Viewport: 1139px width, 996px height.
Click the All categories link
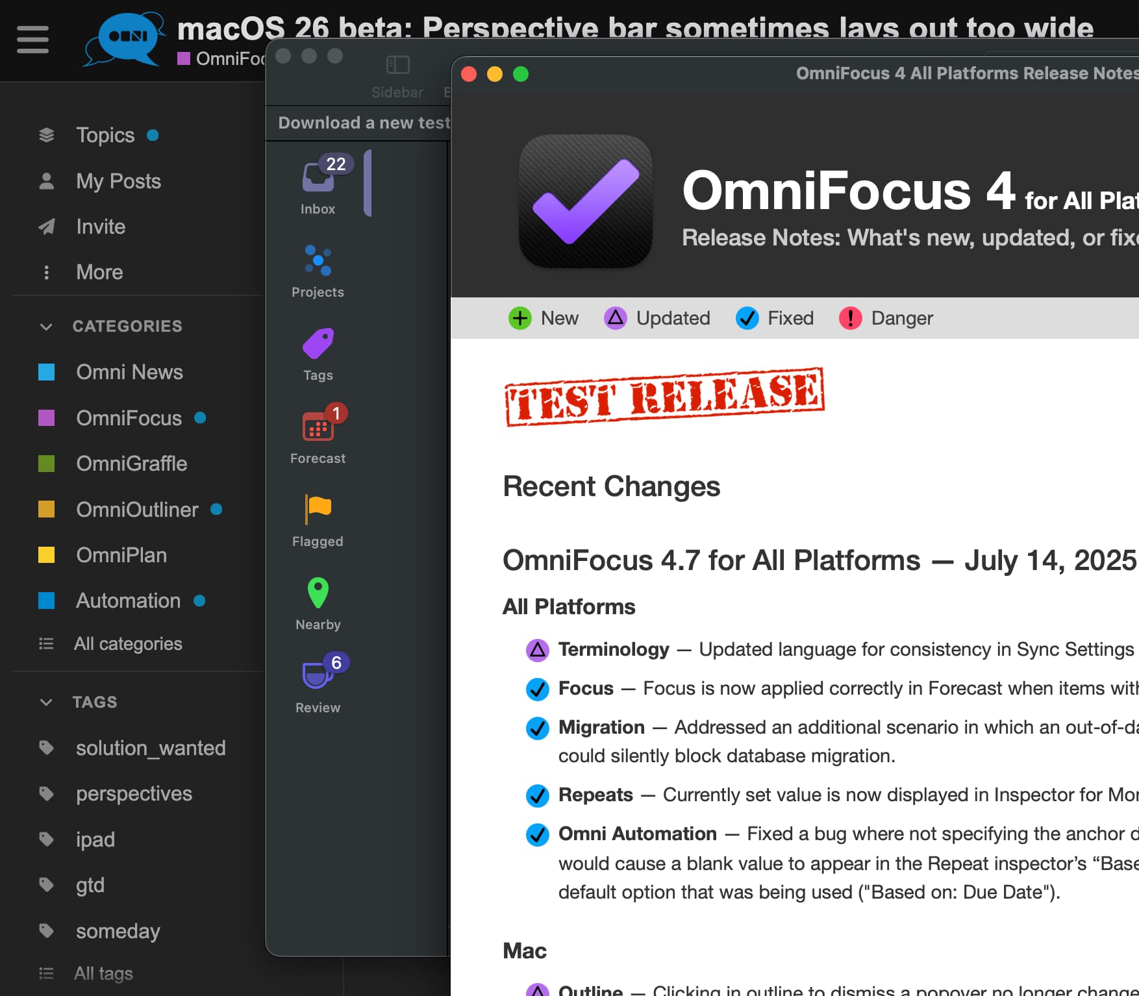click(x=128, y=643)
